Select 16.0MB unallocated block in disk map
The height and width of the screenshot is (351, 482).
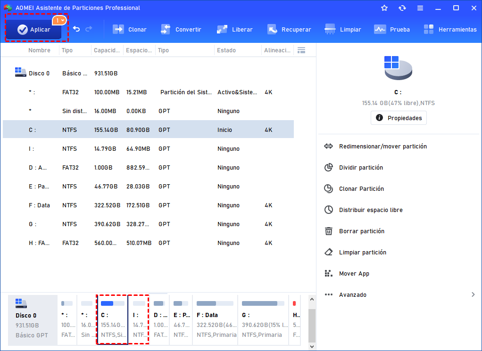pyautogui.click(x=87, y=320)
